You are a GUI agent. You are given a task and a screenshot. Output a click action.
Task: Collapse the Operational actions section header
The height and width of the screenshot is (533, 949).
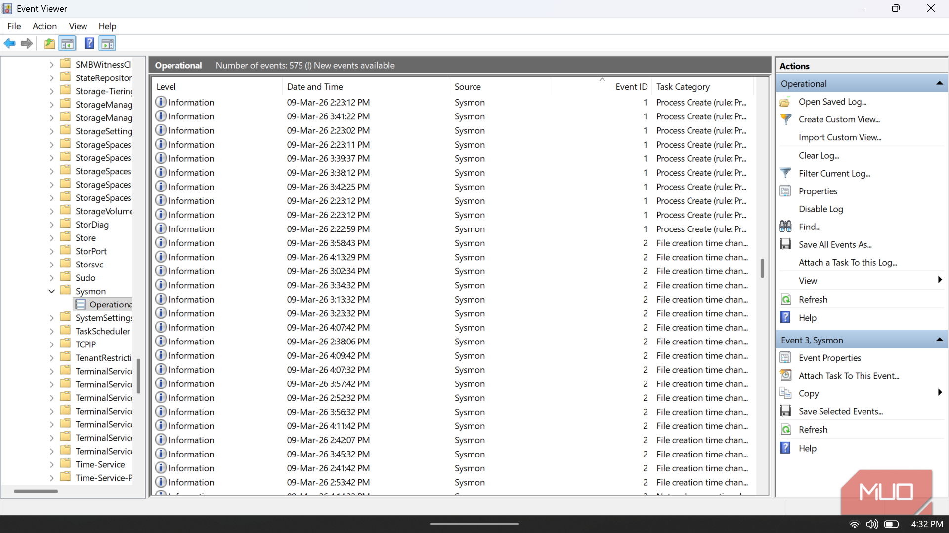tap(939, 84)
